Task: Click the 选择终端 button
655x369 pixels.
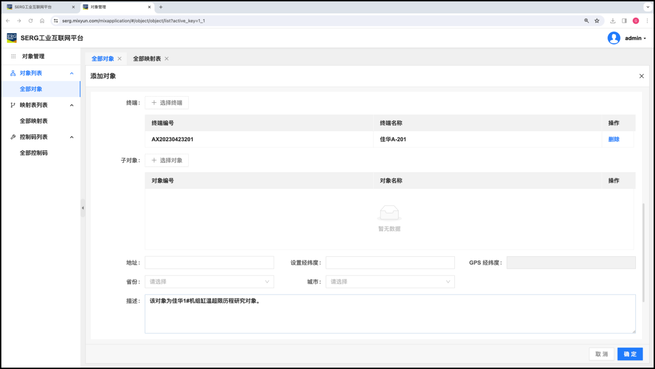Action: 166,103
